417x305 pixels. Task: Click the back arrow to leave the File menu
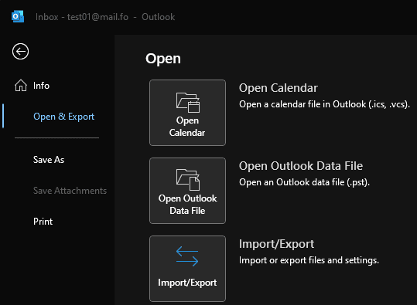[x=20, y=51]
